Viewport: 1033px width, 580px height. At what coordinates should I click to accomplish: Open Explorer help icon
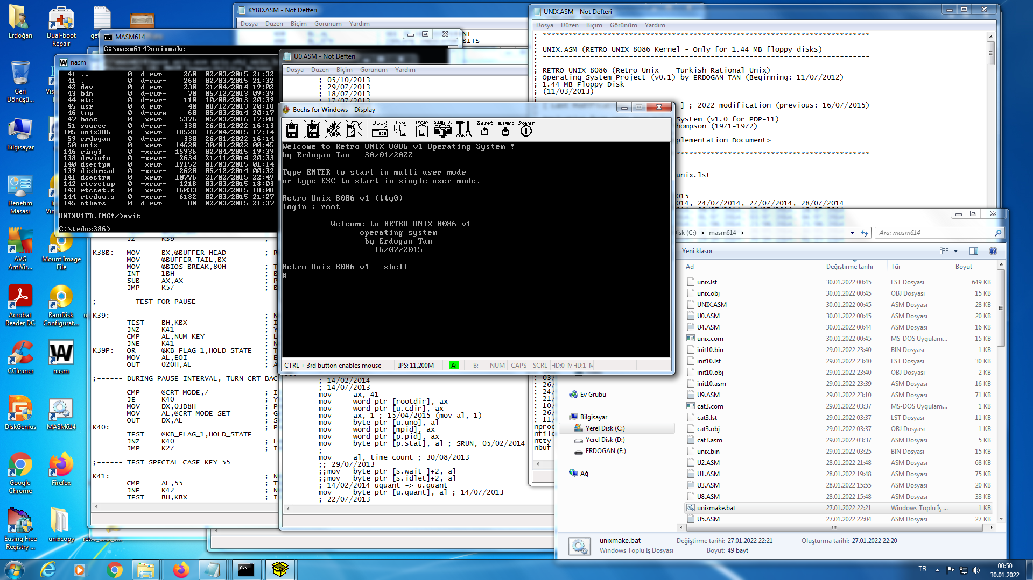coord(993,251)
